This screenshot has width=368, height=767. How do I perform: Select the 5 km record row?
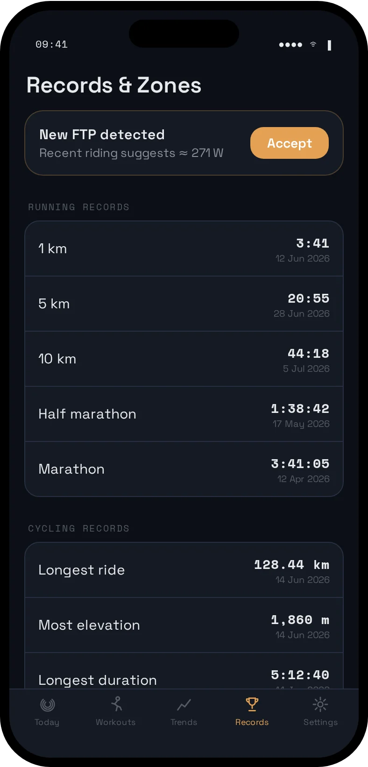point(184,304)
